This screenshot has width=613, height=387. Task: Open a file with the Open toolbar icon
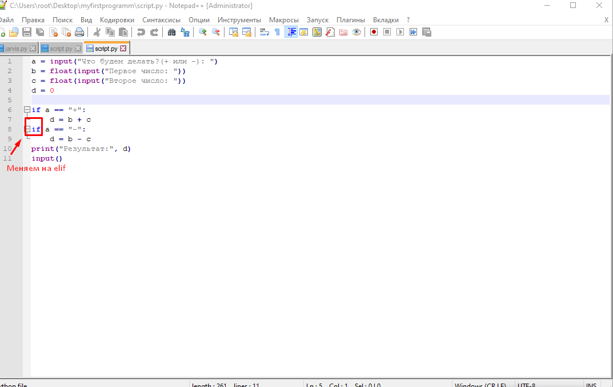tap(14, 32)
